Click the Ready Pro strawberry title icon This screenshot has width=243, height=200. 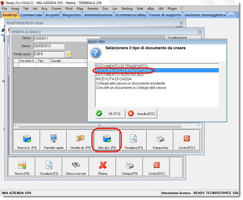[x=2, y=3]
